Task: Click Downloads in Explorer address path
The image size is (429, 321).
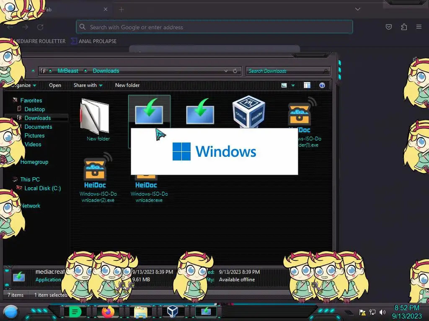Action: coord(106,71)
